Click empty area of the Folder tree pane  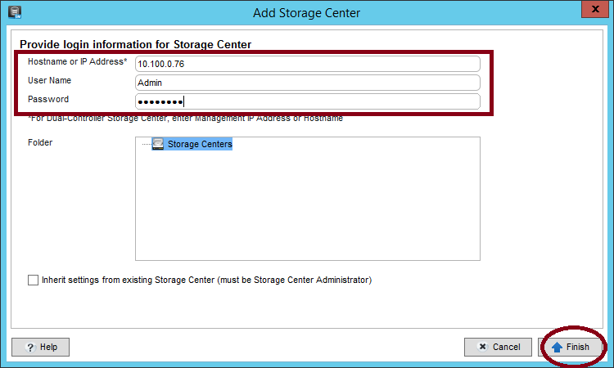click(x=307, y=213)
